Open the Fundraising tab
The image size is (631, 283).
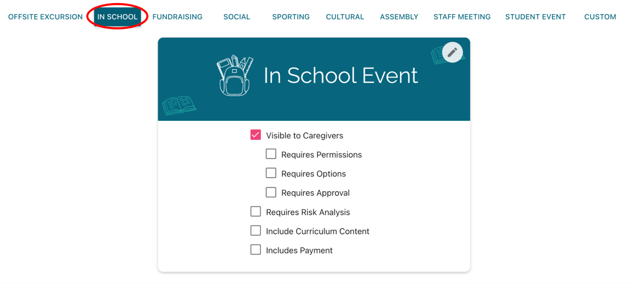click(x=177, y=17)
